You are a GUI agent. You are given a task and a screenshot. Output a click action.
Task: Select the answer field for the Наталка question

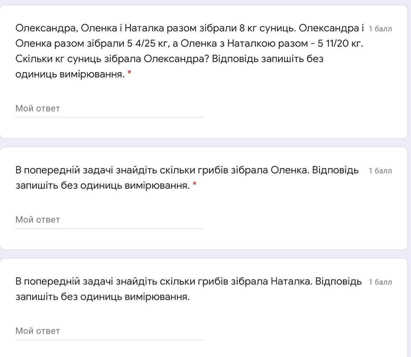pyautogui.click(x=109, y=331)
